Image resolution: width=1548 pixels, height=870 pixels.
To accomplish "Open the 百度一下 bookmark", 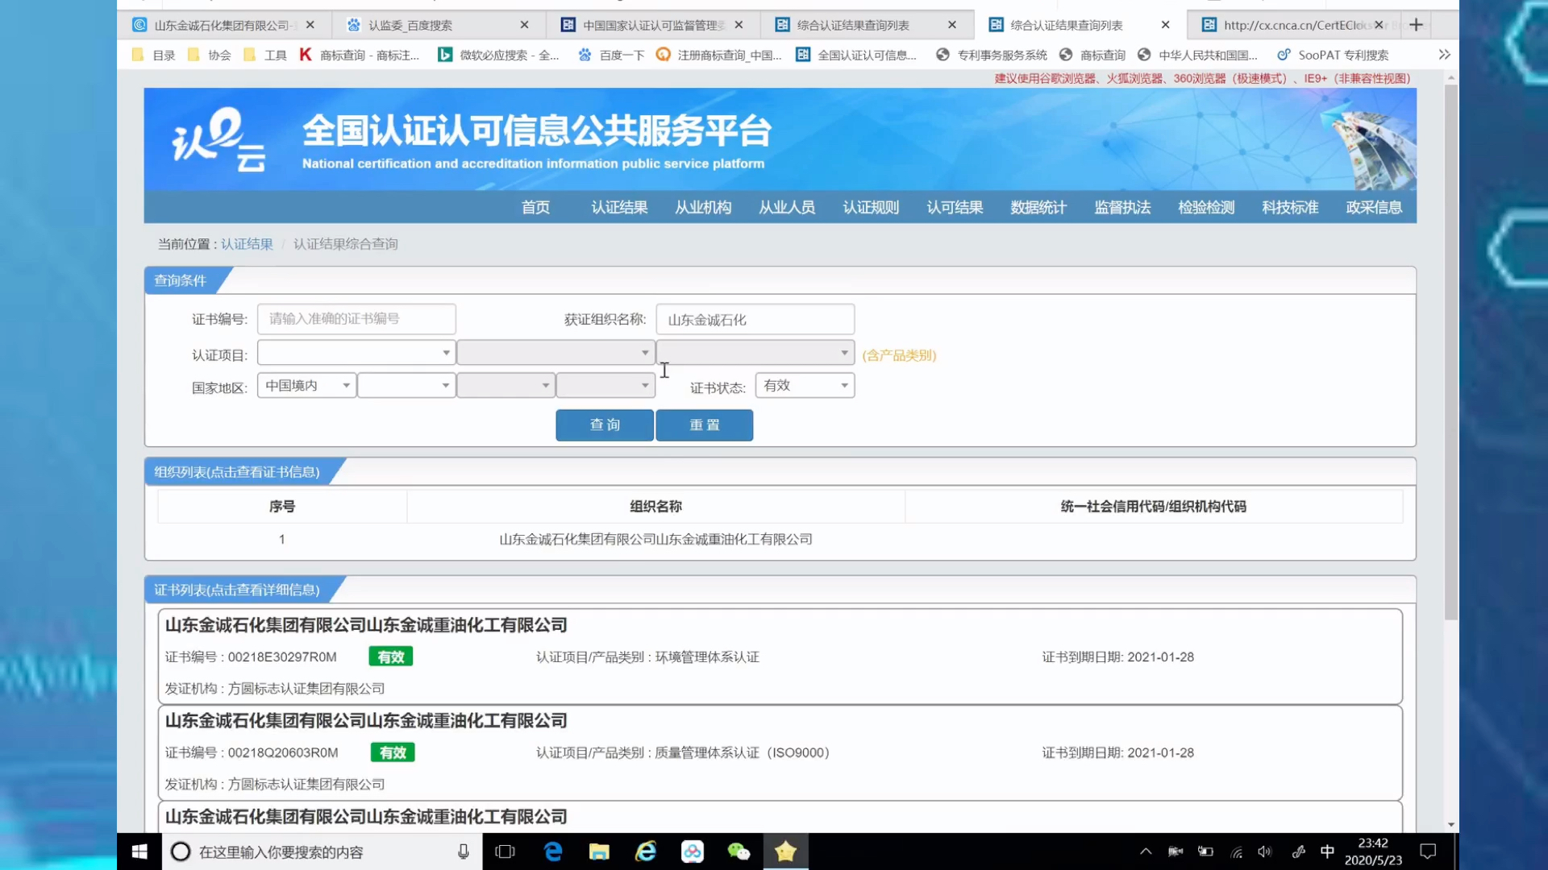I will [611, 55].
